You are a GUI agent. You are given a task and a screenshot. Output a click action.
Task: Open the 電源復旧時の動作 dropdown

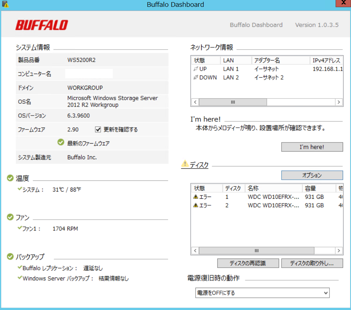click(x=262, y=293)
